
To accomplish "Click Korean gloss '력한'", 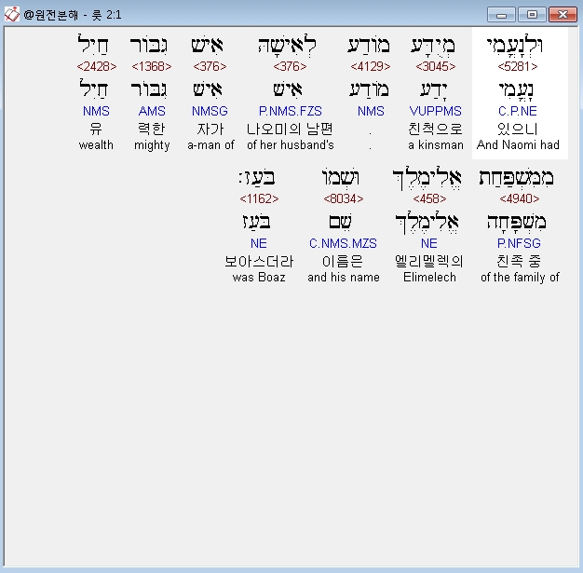I will point(152,129).
